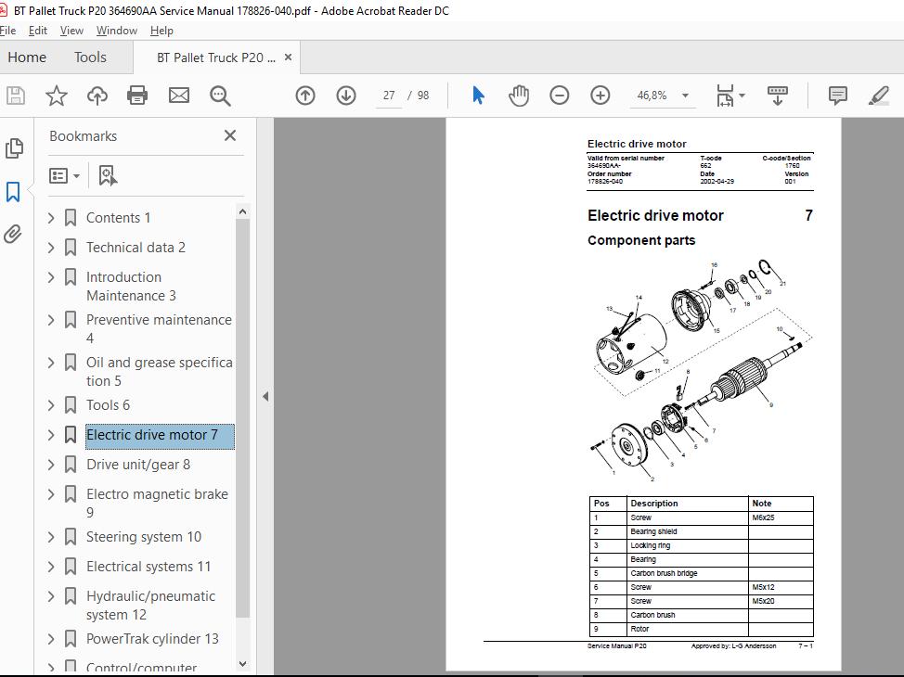Select the Electric drive motor 7 bookmark
Screen dimensions: 904x677
point(160,435)
